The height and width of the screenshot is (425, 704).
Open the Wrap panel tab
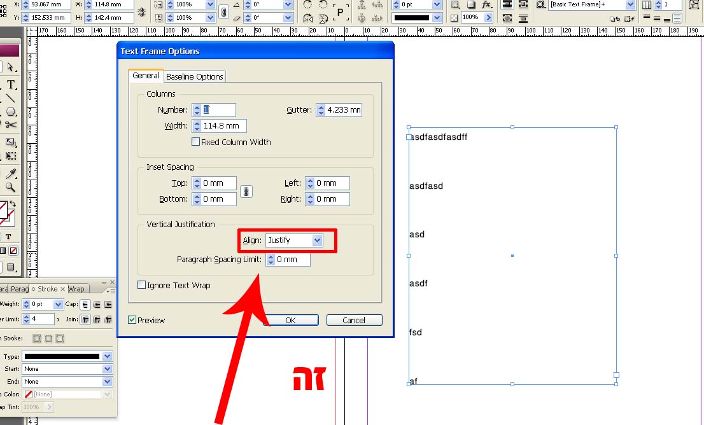[76, 289]
